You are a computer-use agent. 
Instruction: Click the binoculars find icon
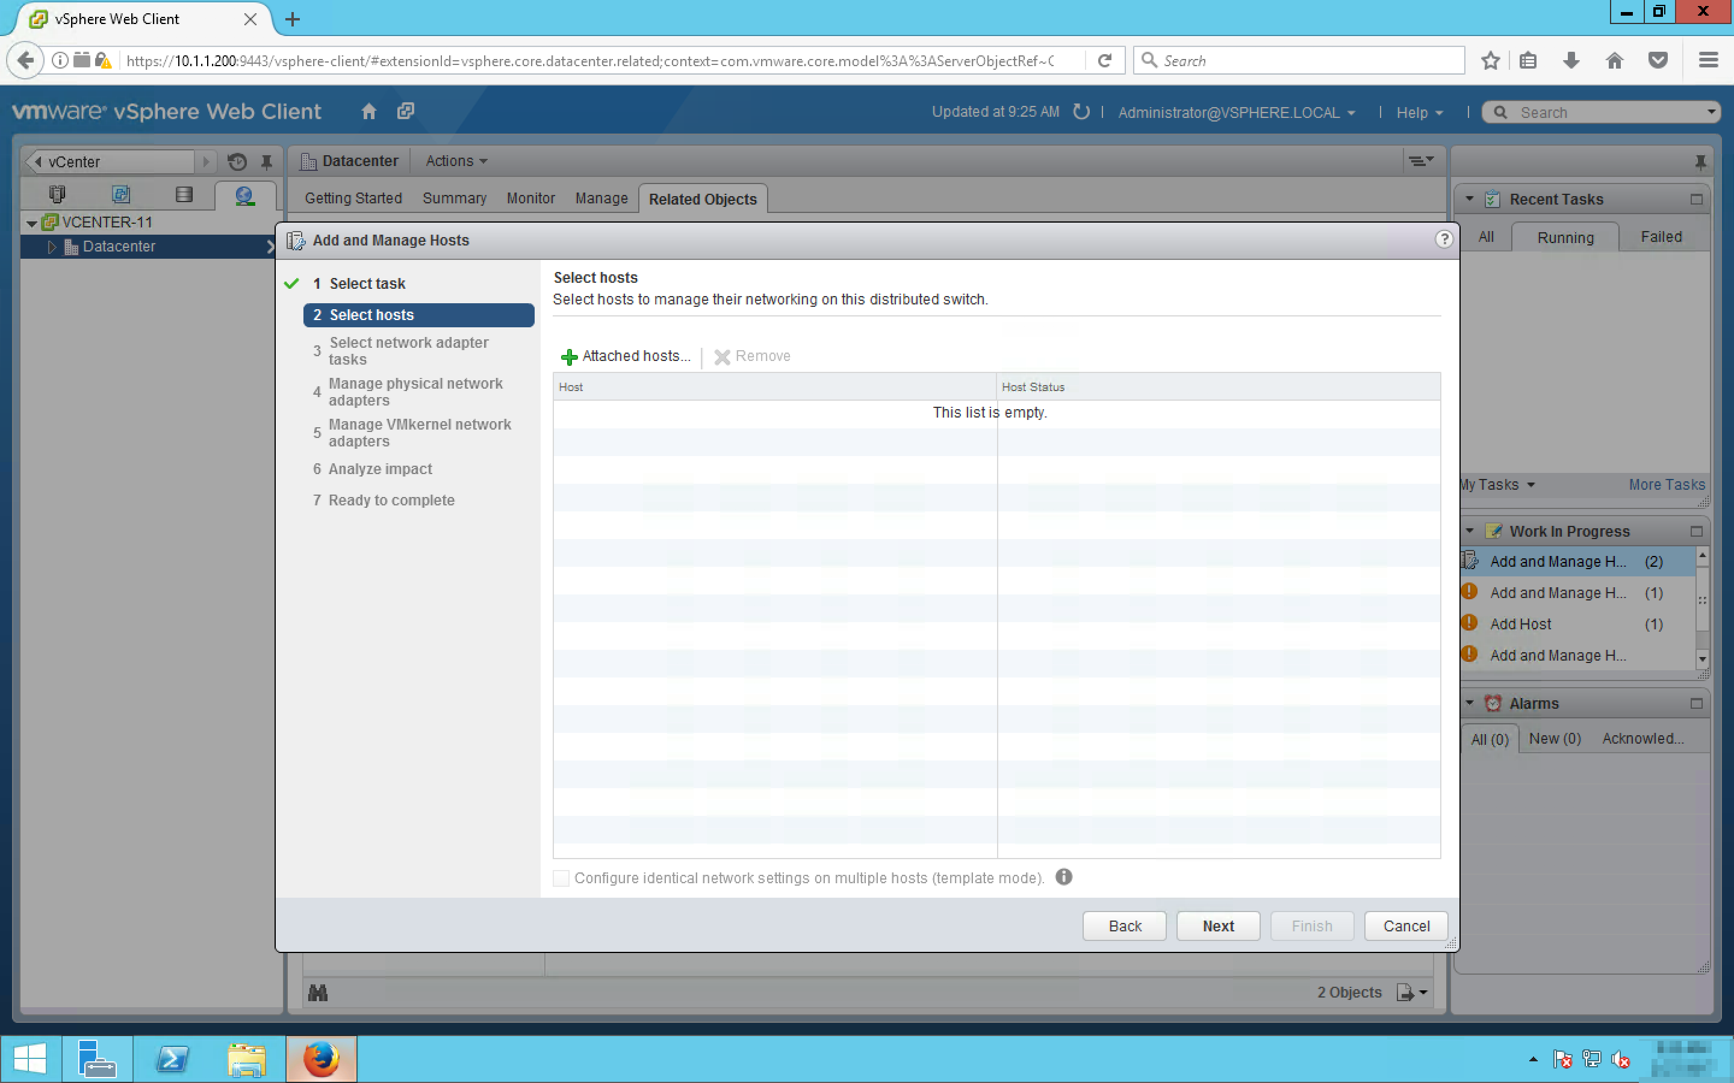(x=317, y=993)
